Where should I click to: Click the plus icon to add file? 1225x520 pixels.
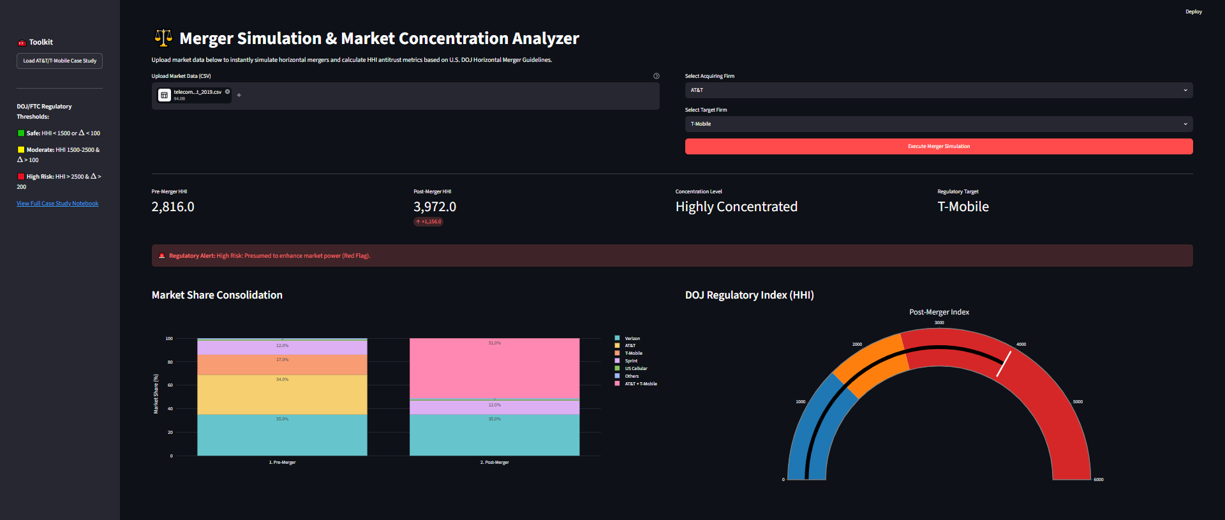coord(239,95)
